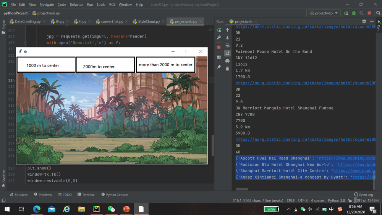Image resolution: width=382 pixels, height=215 pixels.
Task: Open PowerPoint from taskbar
Action: [x=126, y=209]
